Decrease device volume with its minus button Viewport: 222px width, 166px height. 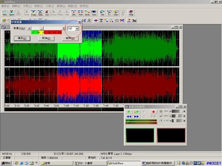(170, 111)
